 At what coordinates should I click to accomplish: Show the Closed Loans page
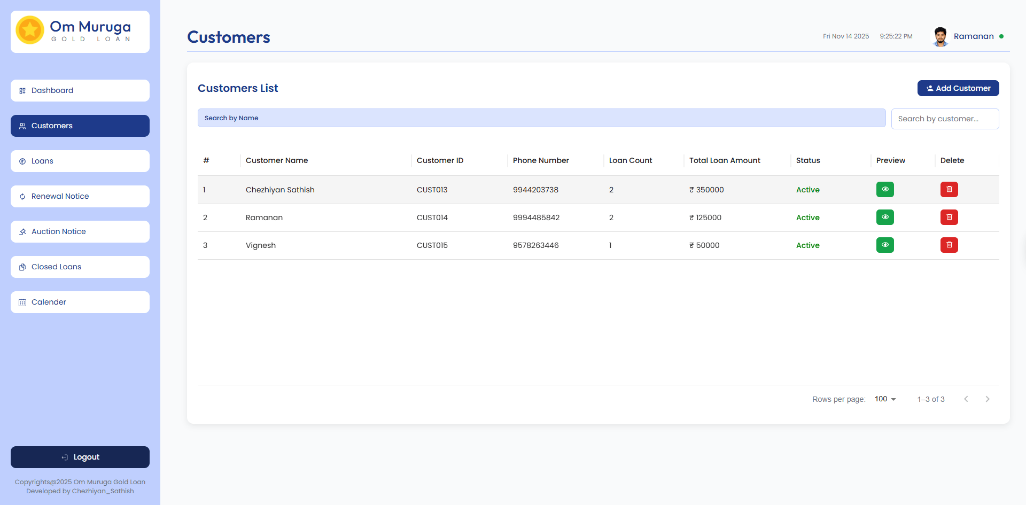point(80,267)
